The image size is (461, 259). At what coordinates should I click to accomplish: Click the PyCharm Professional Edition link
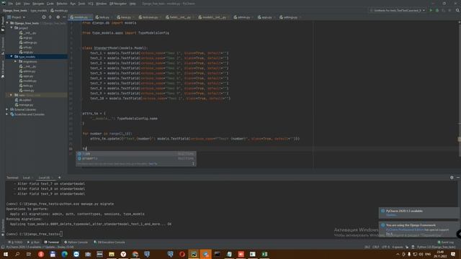pyautogui.click(x=405, y=230)
